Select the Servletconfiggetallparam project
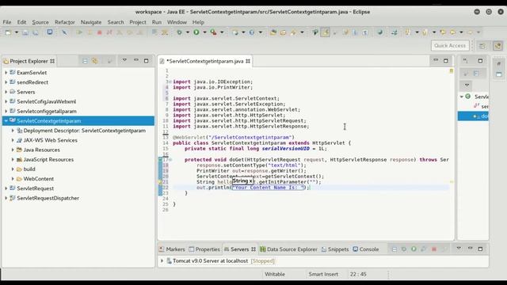This screenshot has height=285, width=507. click(47, 111)
